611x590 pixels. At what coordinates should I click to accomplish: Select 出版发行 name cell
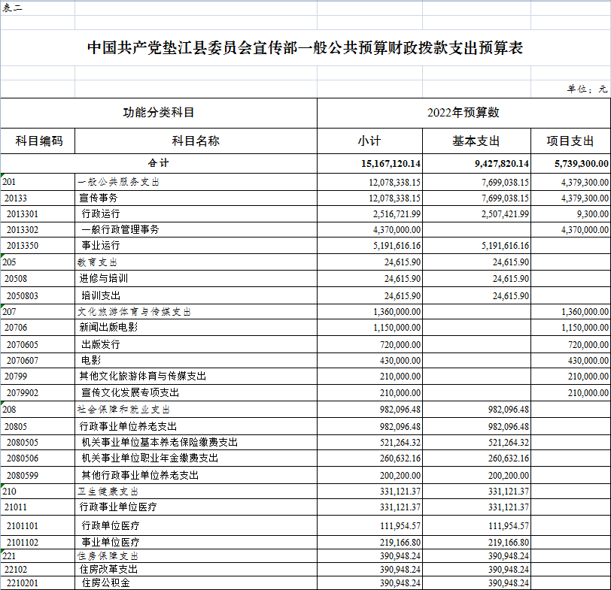pos(196,344)
